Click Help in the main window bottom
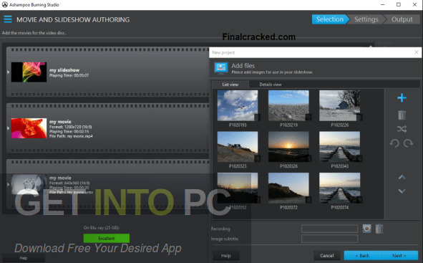Screen dimensions: 423x263 tap(24, 258)
